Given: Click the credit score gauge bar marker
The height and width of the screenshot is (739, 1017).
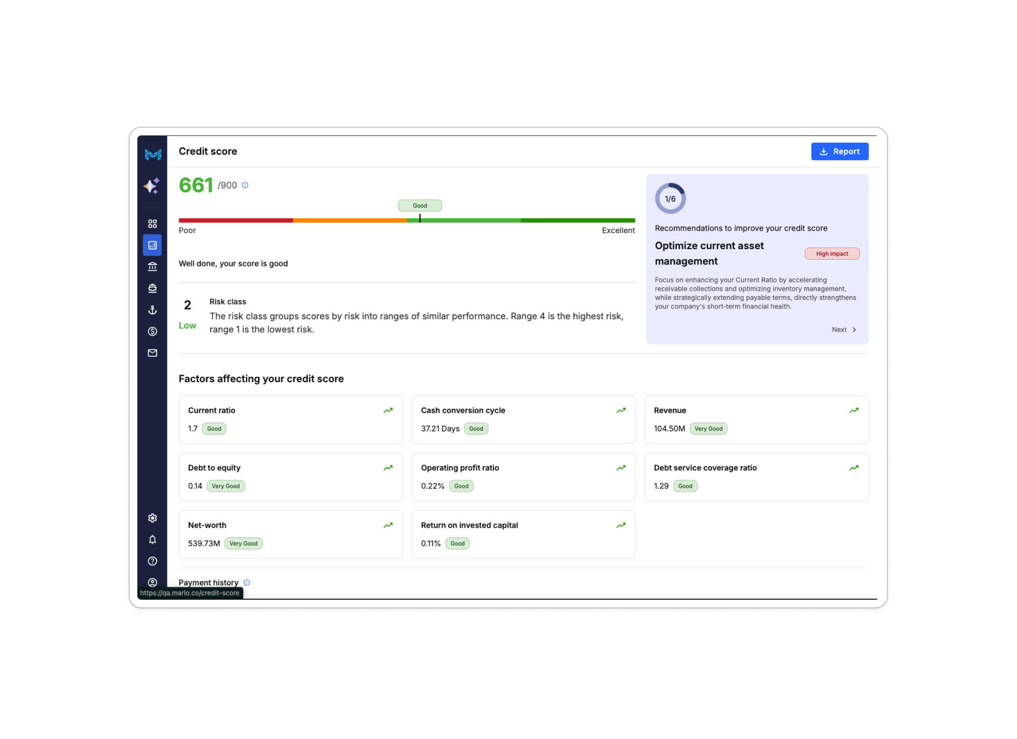Looking at the screenshot, I should (x=420, y=219).
